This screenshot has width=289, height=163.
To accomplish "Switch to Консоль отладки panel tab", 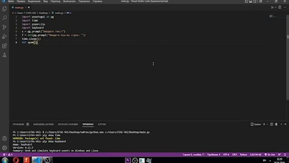I will (x=68, y=125).
